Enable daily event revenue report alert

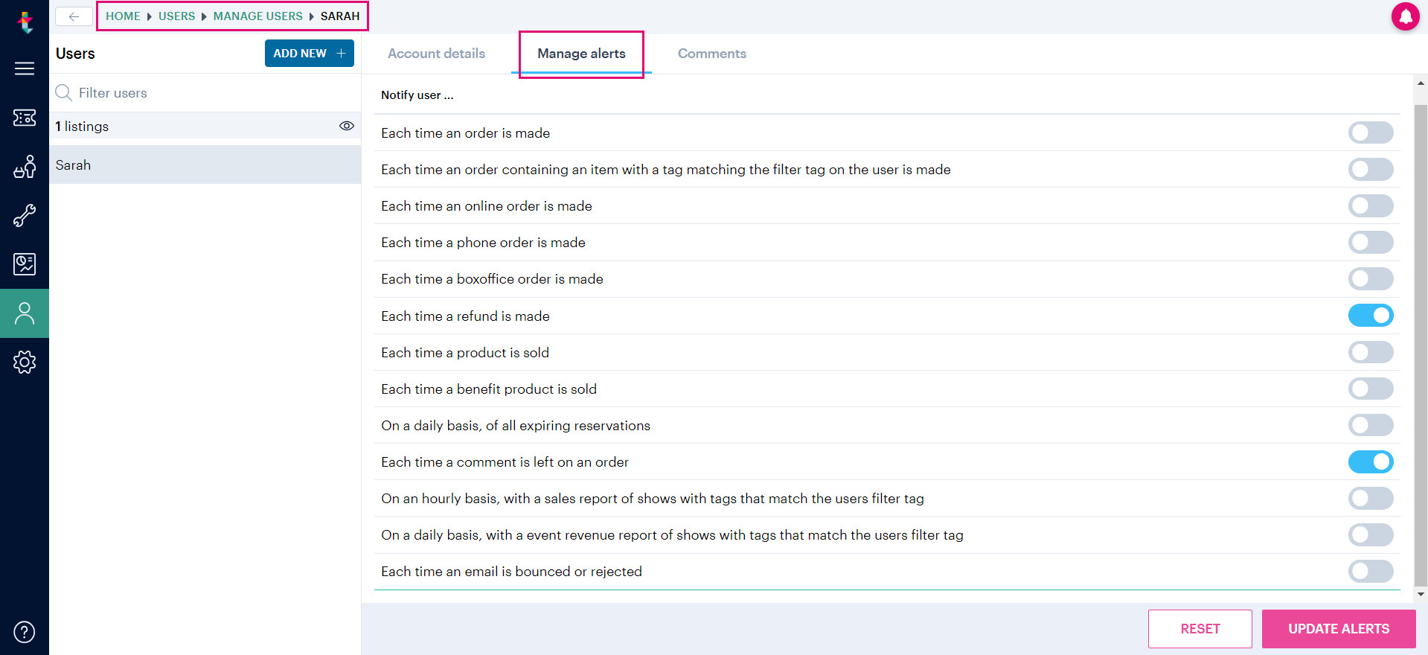pyautogui.click(x=1371, y=534)
